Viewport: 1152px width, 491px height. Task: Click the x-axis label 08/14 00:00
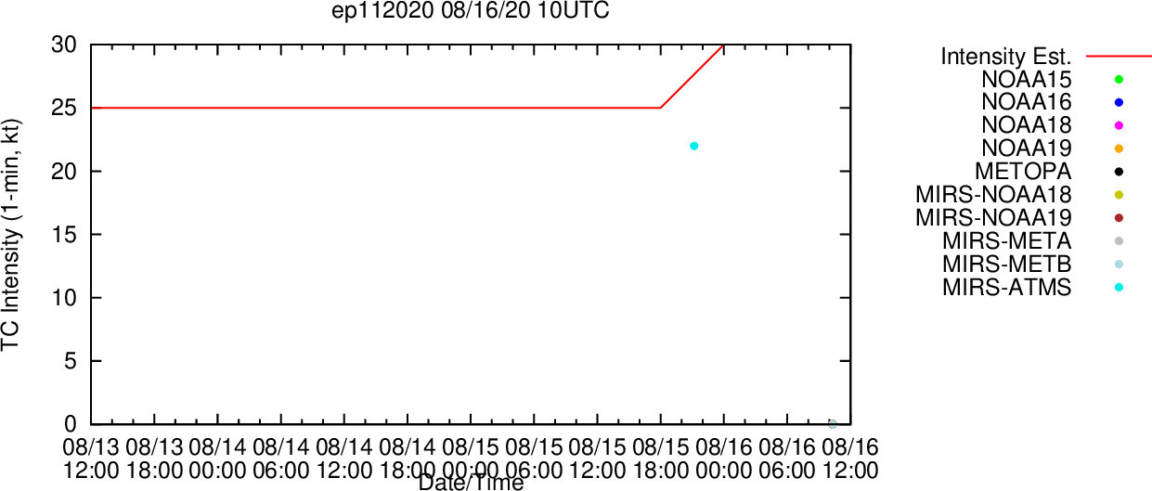[x=217, y=459]
